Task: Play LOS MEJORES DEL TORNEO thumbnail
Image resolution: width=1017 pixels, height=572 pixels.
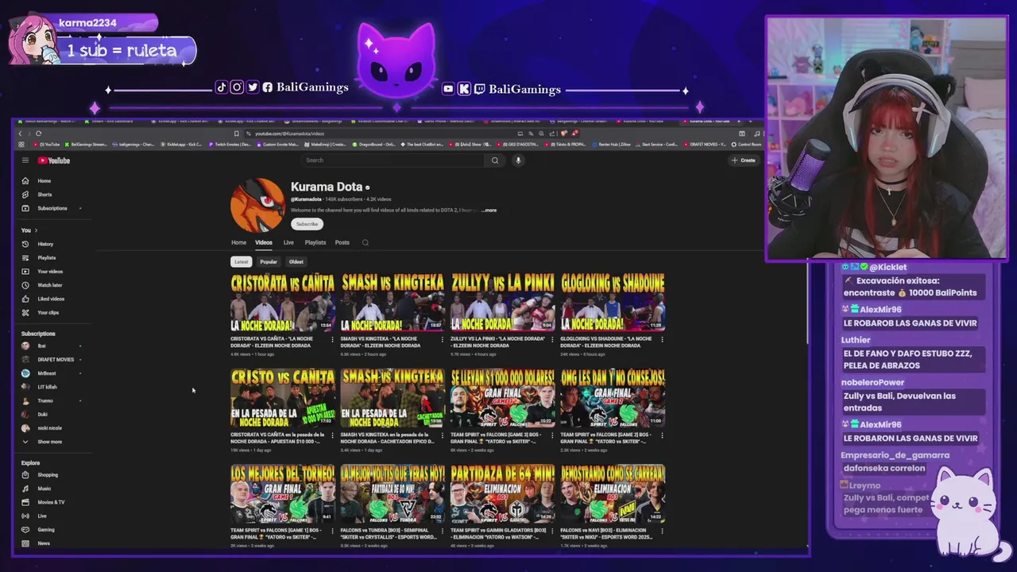Action: pyautogui.click(x=282, y=494)
